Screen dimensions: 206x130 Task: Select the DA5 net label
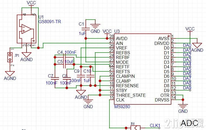pos(187,69)
